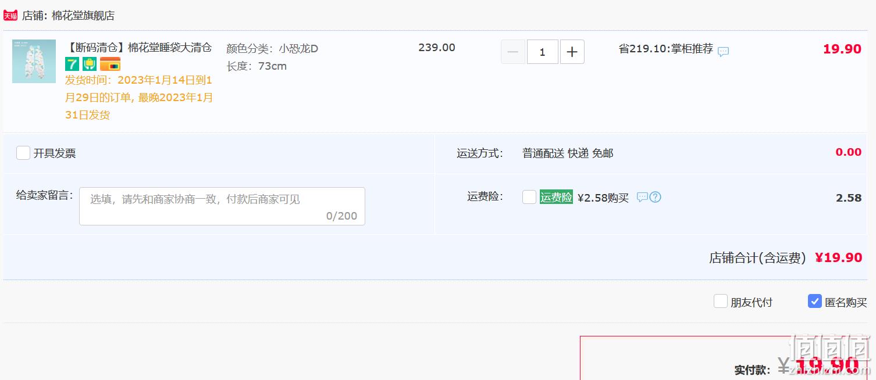Click the Tmall logo beside the store name
The width and height of the screenshot is (876, 380).
point(10,15)
